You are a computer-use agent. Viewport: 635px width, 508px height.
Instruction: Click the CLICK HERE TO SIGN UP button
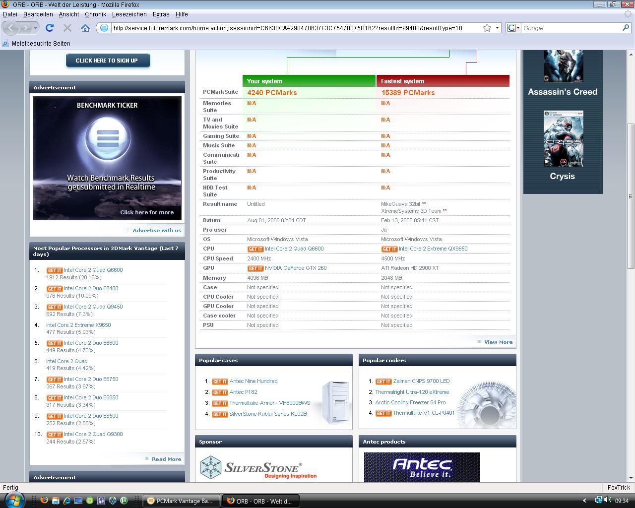[108, 61]
